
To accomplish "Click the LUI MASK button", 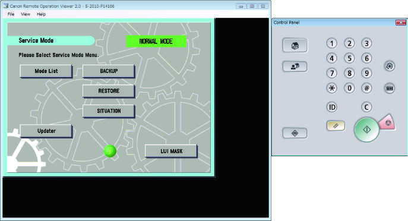I will point(171,151).
